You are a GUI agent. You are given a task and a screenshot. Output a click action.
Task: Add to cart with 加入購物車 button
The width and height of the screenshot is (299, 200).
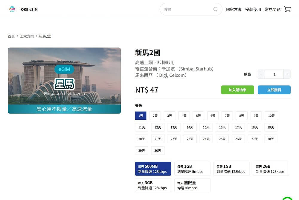237,90
